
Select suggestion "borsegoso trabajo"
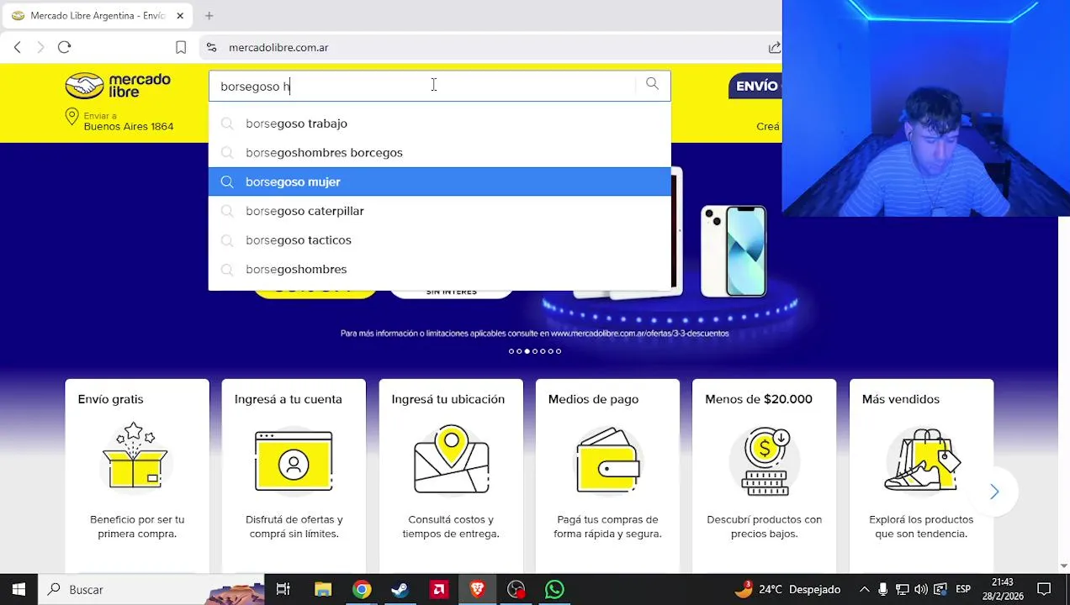click(440, 124)
